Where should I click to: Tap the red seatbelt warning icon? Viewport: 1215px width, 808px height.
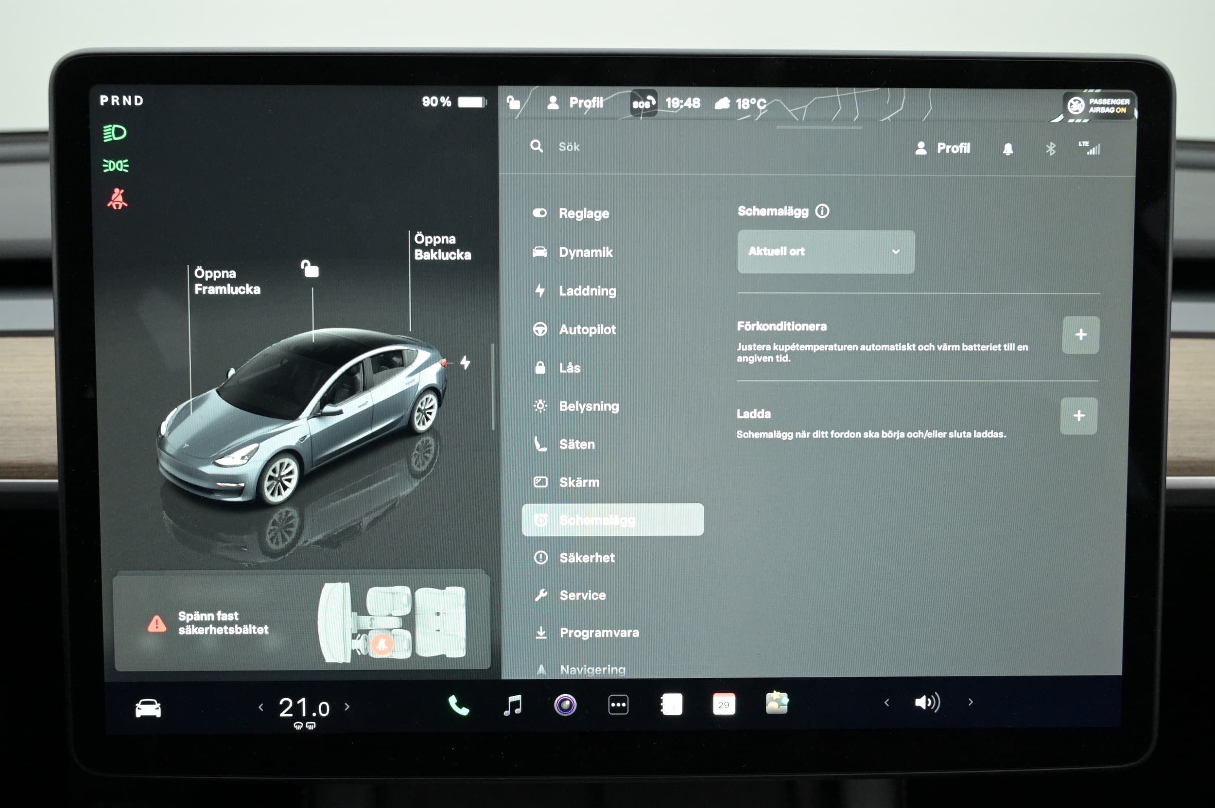tap(118, 199)
